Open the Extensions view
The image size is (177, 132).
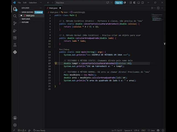coord(15,38)
